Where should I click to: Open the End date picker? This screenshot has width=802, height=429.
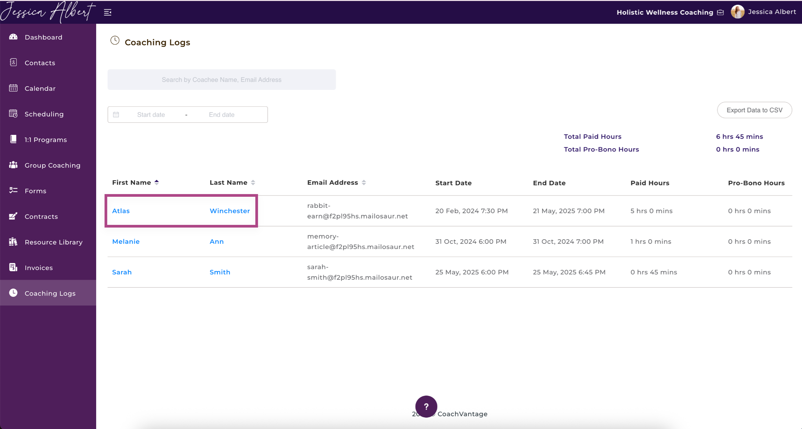[222, 115]
